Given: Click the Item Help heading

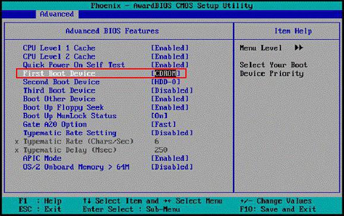Looking at the screenshot, I should click(x=293, y=31).
